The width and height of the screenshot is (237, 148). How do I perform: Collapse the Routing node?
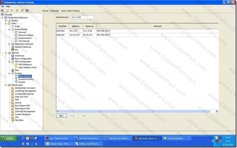coord(9,74)
